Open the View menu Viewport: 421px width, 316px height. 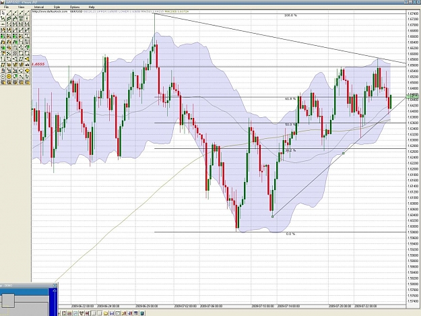(x=21, y=7)
